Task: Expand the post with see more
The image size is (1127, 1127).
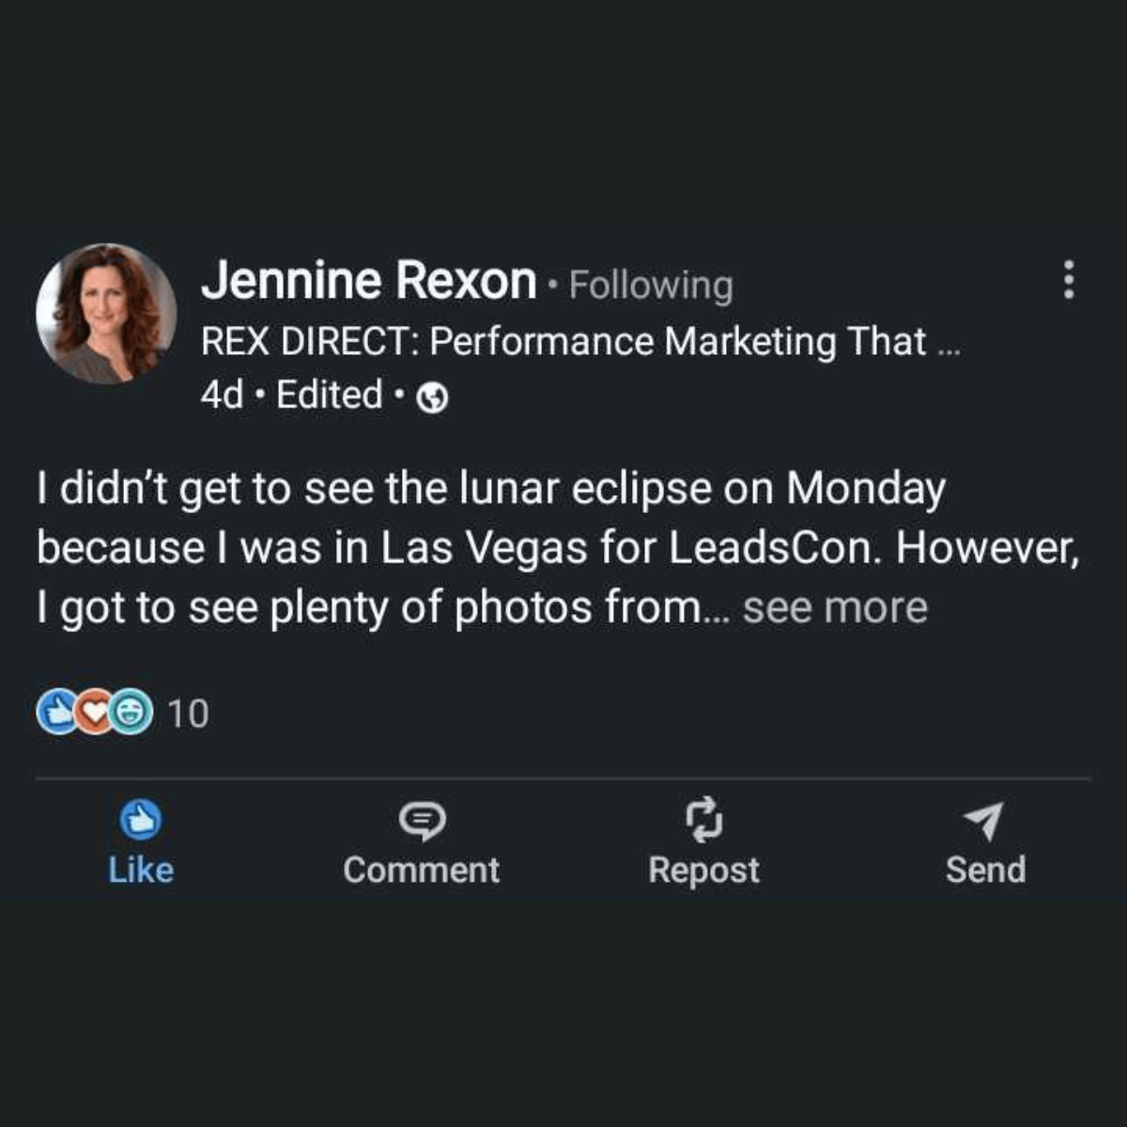Action: (835, 608)
